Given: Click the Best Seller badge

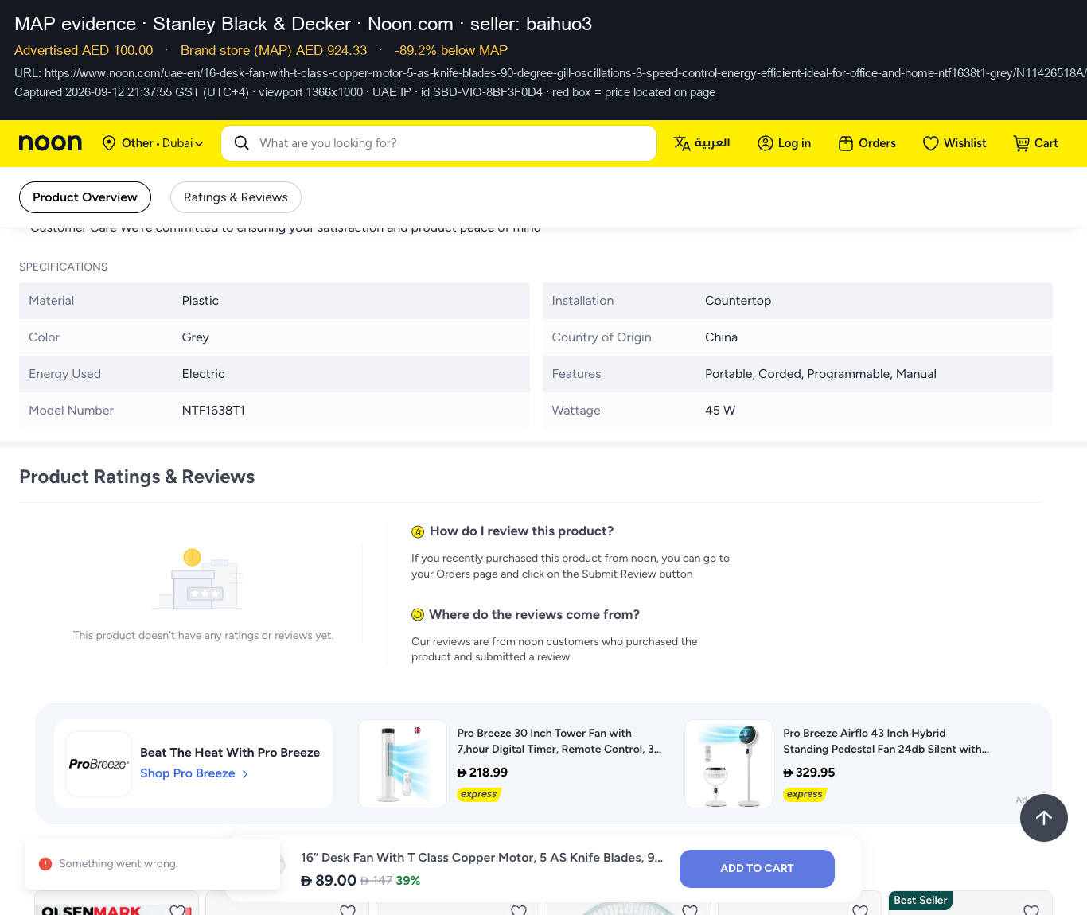Looking at the screenshot, I should 921,901.
